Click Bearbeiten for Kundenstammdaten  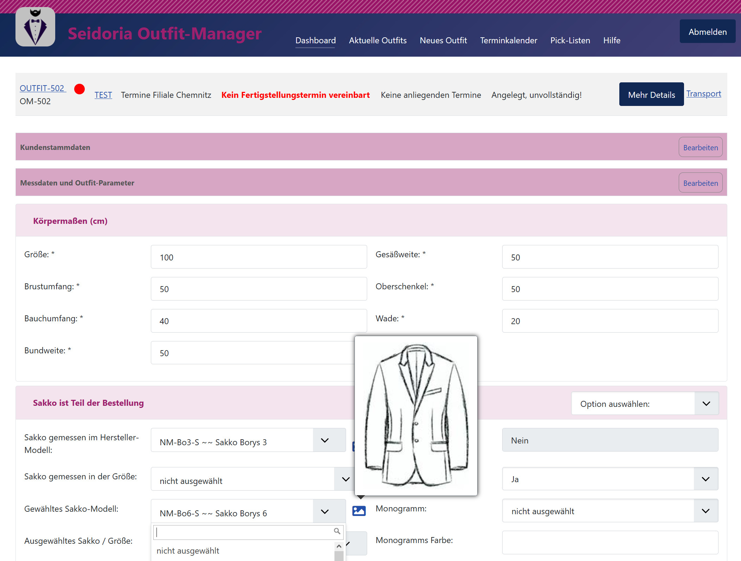pyautogui.click(x=700, y=147)
